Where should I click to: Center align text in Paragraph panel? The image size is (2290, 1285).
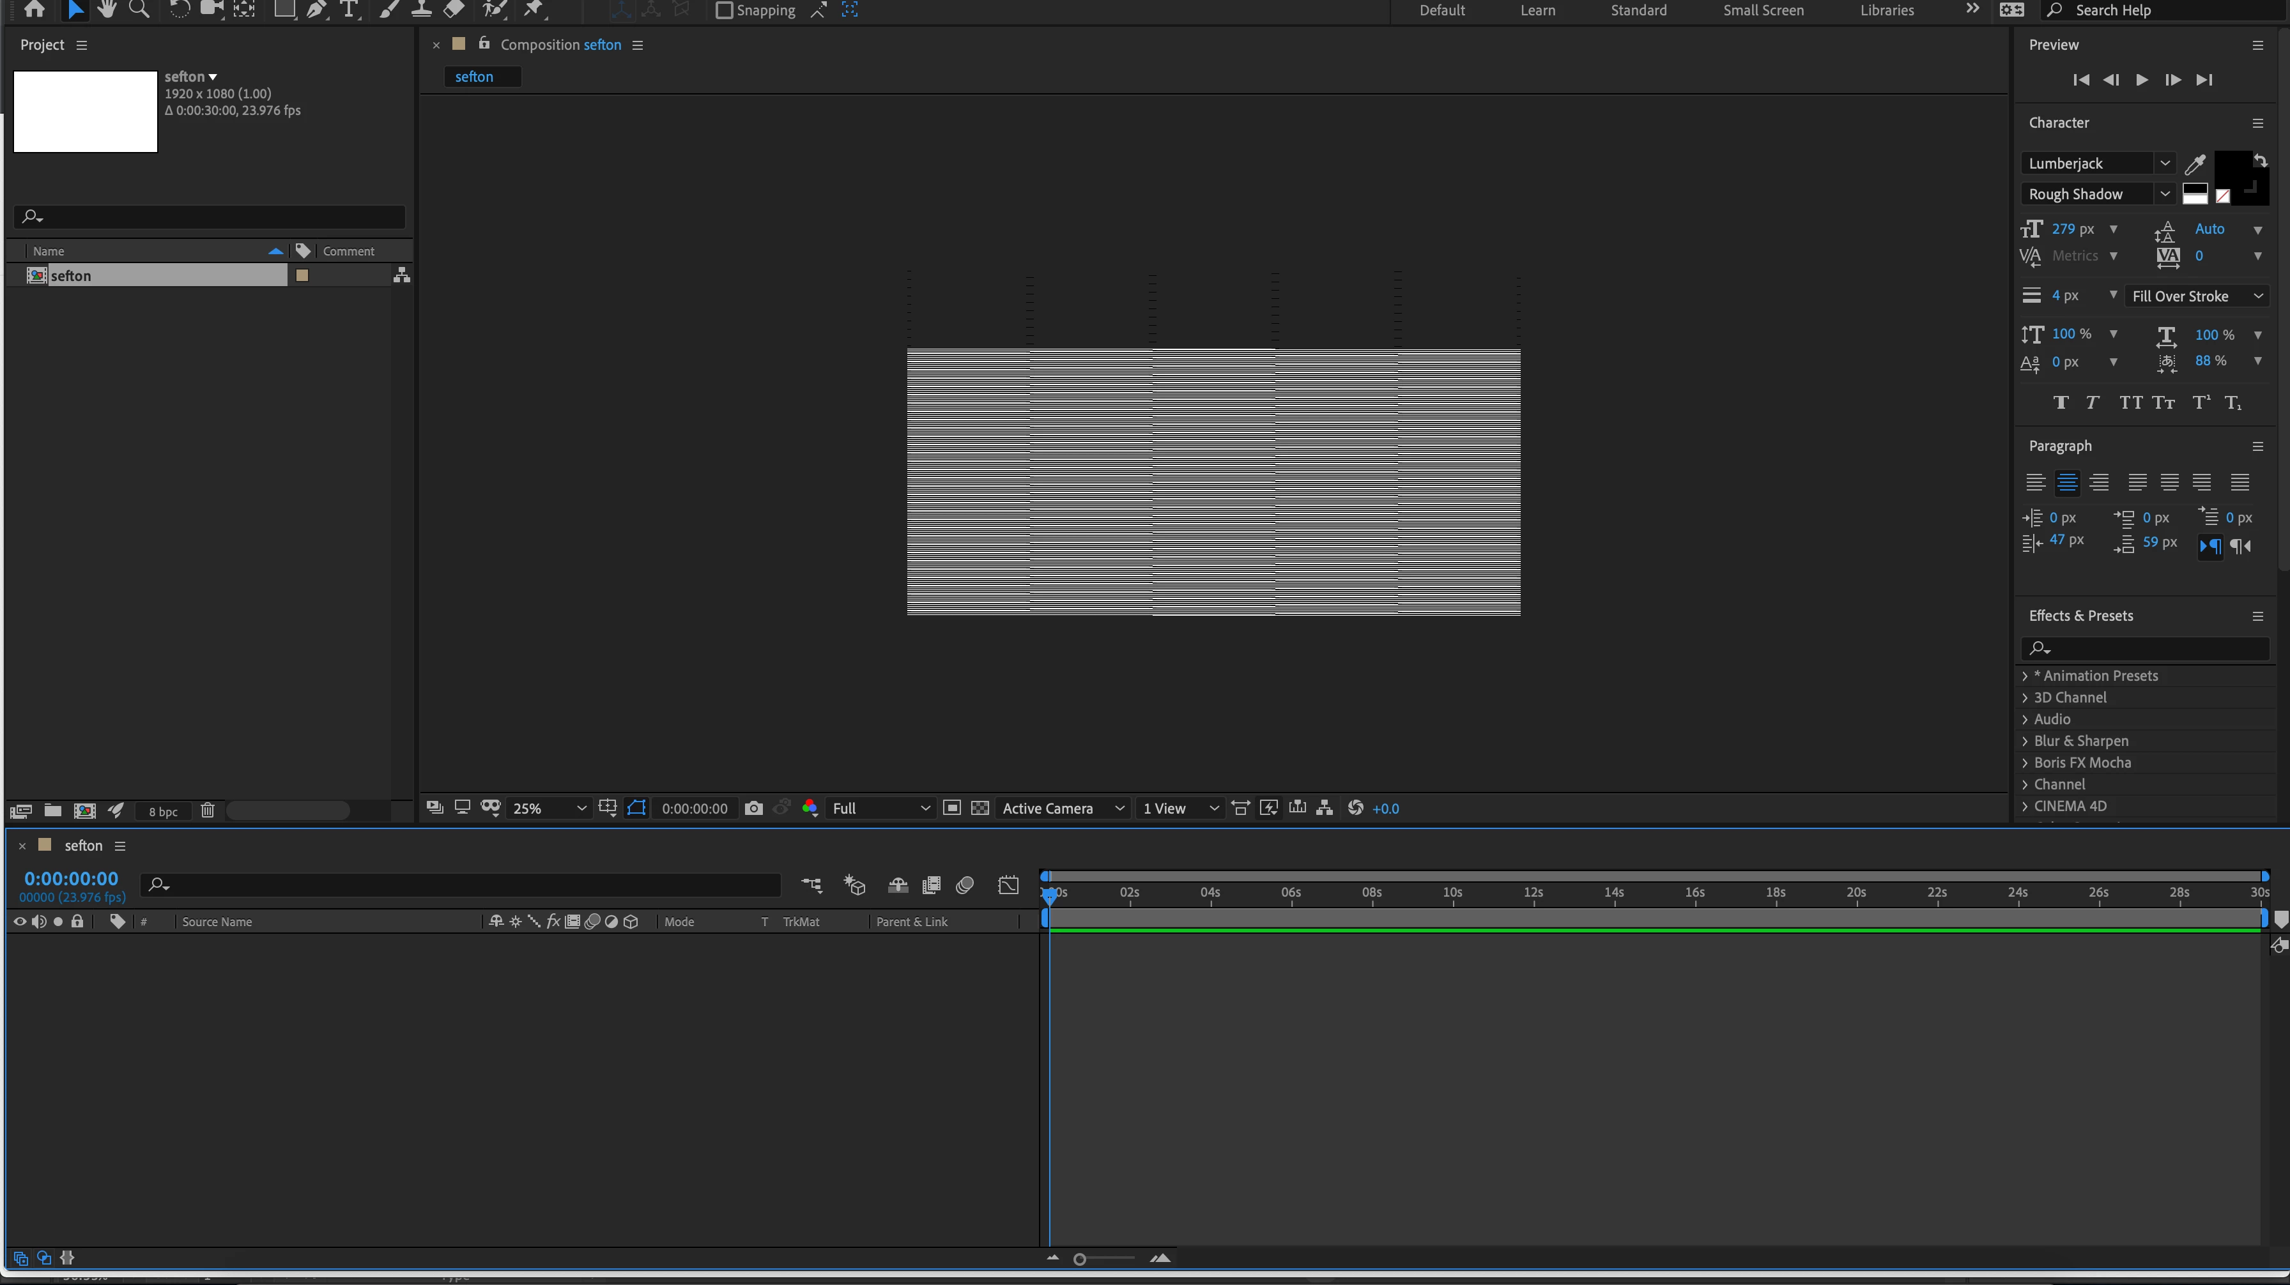(2067, 483)
